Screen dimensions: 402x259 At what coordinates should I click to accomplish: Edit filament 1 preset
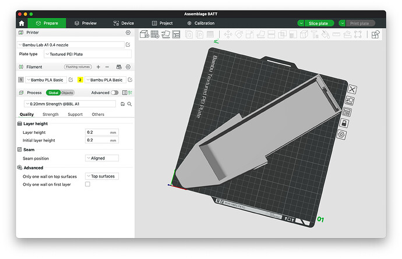pyautogui.click(x=70, y=80)
